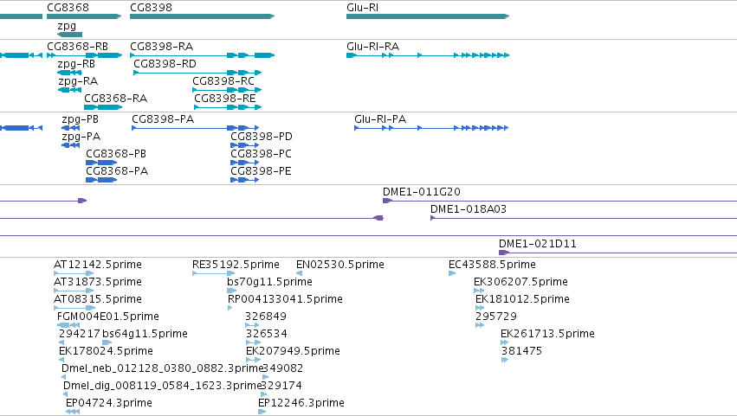Select the EK306207.5prime EST label
The height and width of the screenshot is (416, 737).
coord(520,282)
